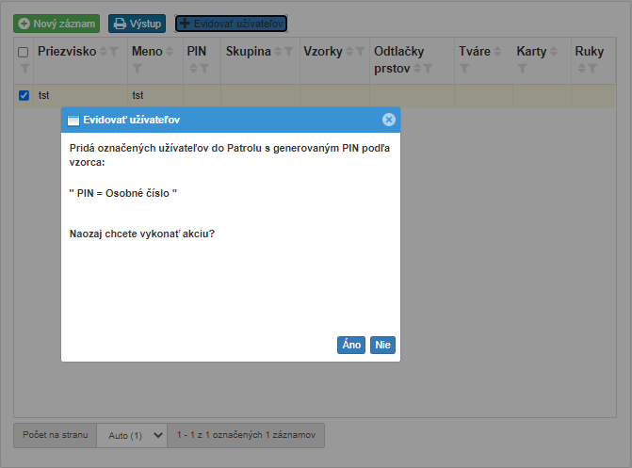Sort by the Priezvisko column arrows
Viewport: 632px width, 468px height.
point(104,51)
